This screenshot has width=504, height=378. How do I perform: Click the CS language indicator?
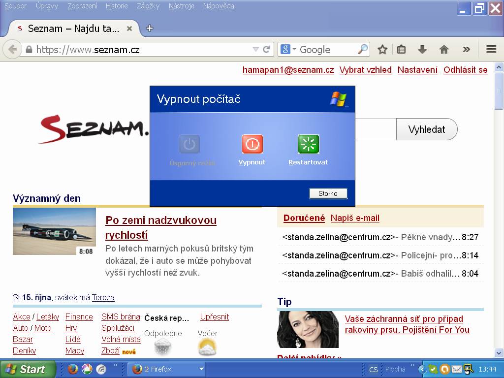click(373, 369)
